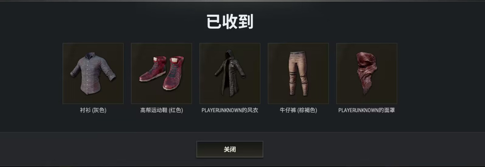Click the 关闭 button
This screenshot has height=167, width=485.
coord(230,150)
